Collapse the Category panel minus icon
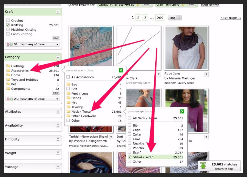The height and width of the screenshot is (177, 247). tap(58, 57)
